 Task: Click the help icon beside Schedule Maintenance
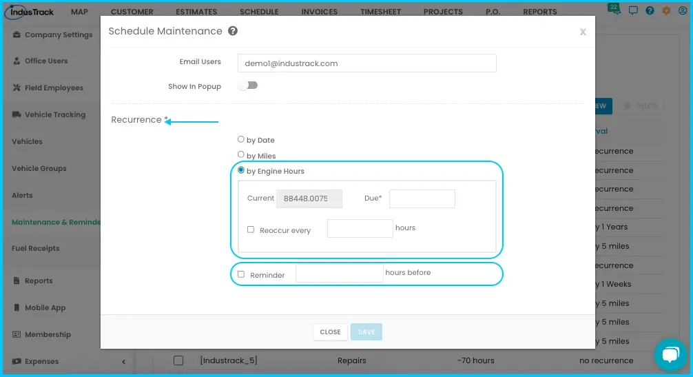[232, 31]
